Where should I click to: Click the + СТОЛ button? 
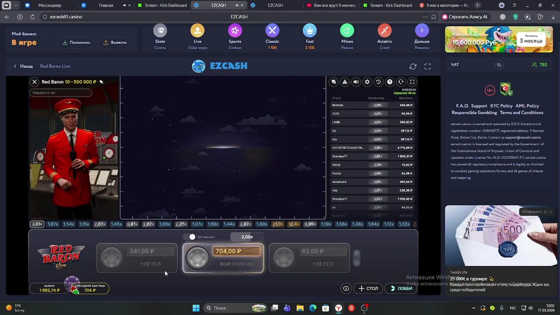click(x=368, y=288)
